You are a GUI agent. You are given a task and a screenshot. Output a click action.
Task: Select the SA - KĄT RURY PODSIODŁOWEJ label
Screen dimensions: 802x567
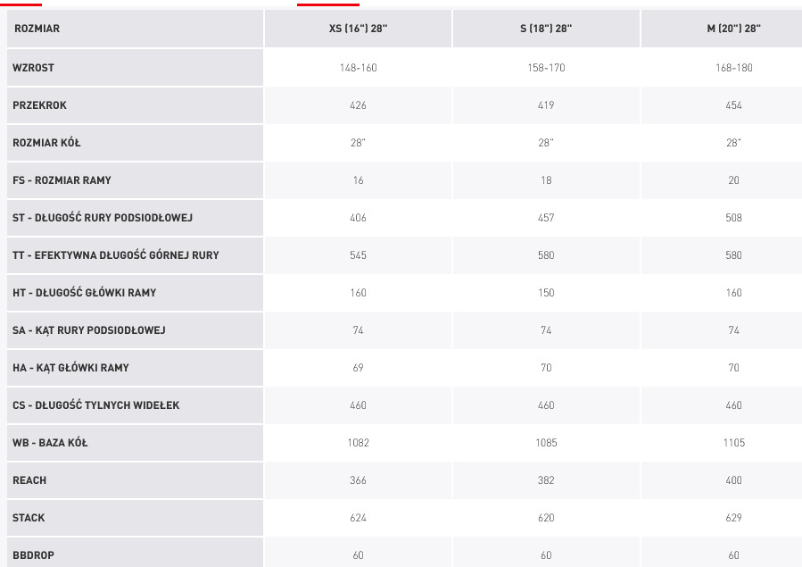pyautogui.click(x=89, y=330)
